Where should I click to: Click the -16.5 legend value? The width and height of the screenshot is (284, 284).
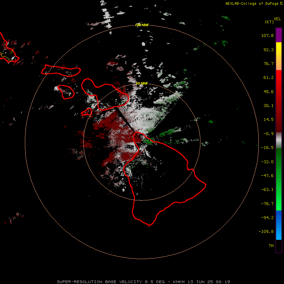click(267, 148)
